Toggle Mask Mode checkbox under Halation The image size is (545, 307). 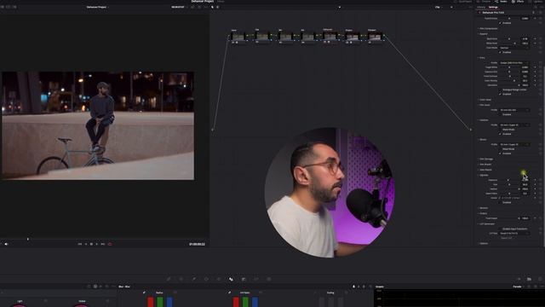click(501, 130)
